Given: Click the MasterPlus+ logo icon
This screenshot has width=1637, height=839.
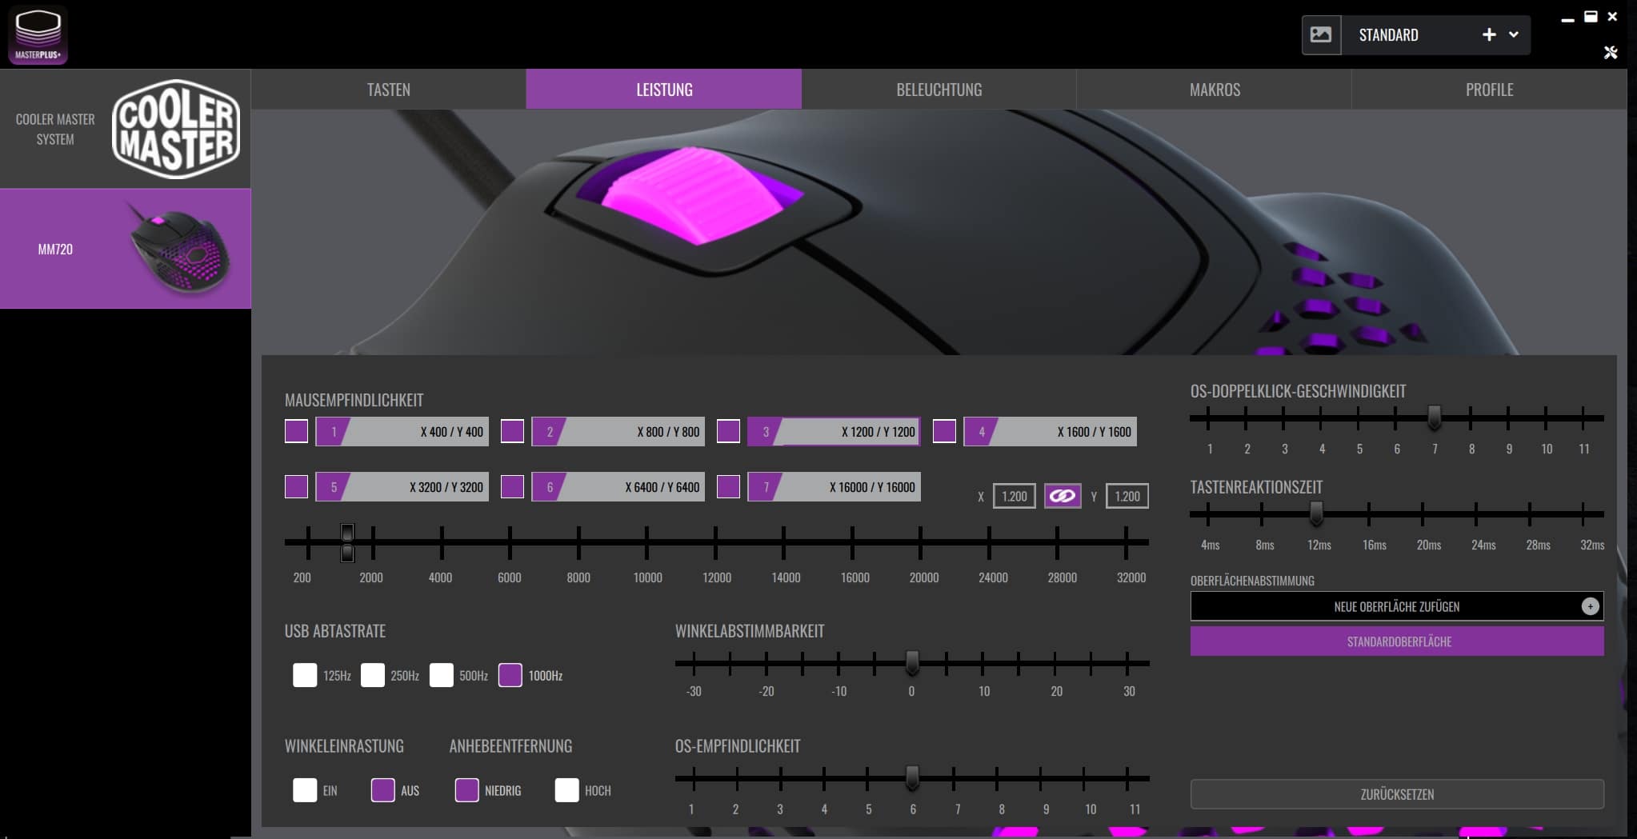Looking at the screenshot, I should 38,35.
